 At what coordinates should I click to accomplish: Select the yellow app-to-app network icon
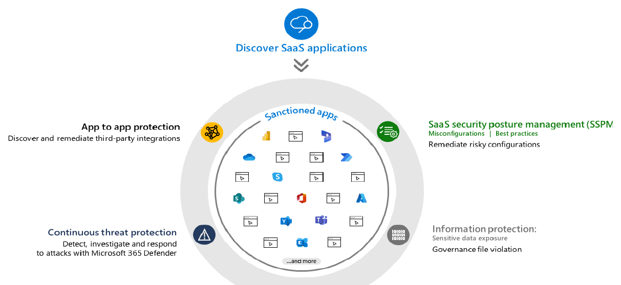pyautogui.click(x=212, y=133)
